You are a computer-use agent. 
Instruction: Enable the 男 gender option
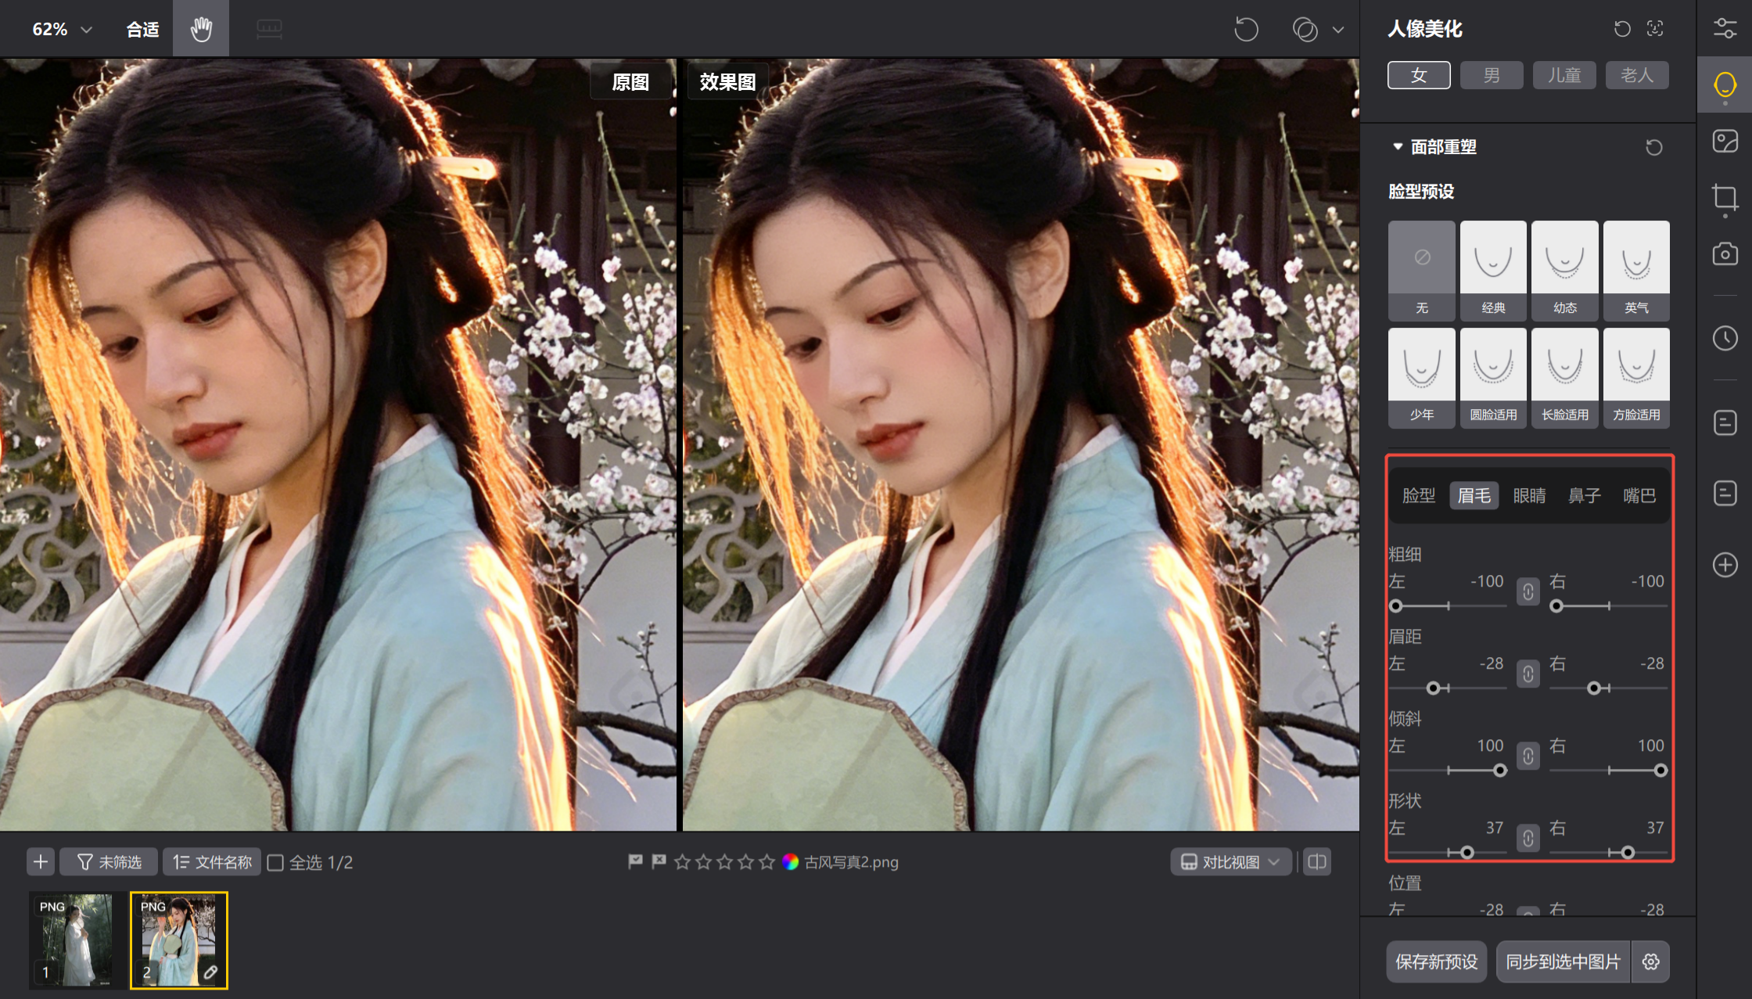1491,75
